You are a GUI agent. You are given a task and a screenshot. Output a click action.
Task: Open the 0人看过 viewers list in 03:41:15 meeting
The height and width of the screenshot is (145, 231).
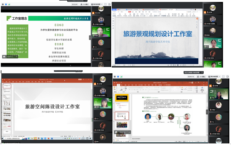[x=201, y=77]
